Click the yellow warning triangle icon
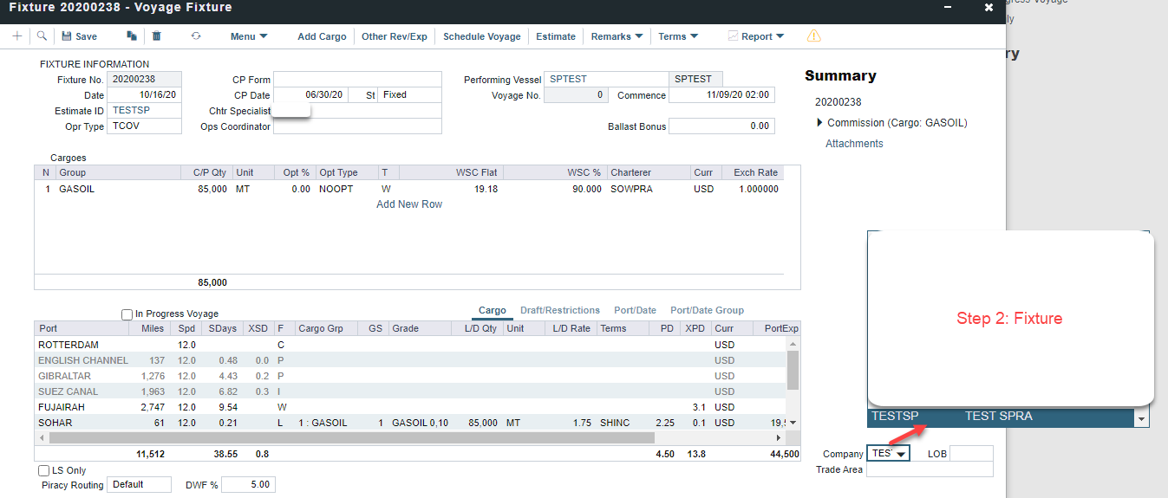The image size is (1168, 498). point(813,36)
